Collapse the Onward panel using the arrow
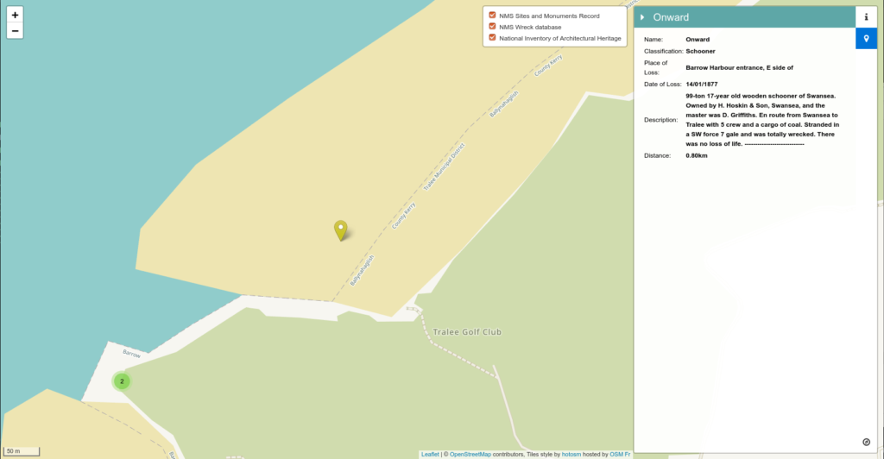 643,17
